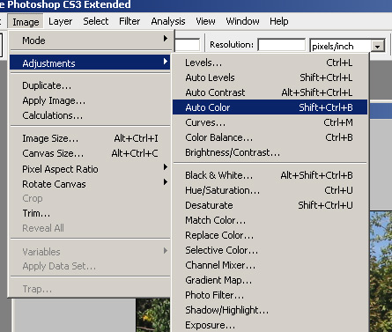The image size is (392, 332).
Task: Choose Duplicate... from Image menu
Action: tap(90, 85)
